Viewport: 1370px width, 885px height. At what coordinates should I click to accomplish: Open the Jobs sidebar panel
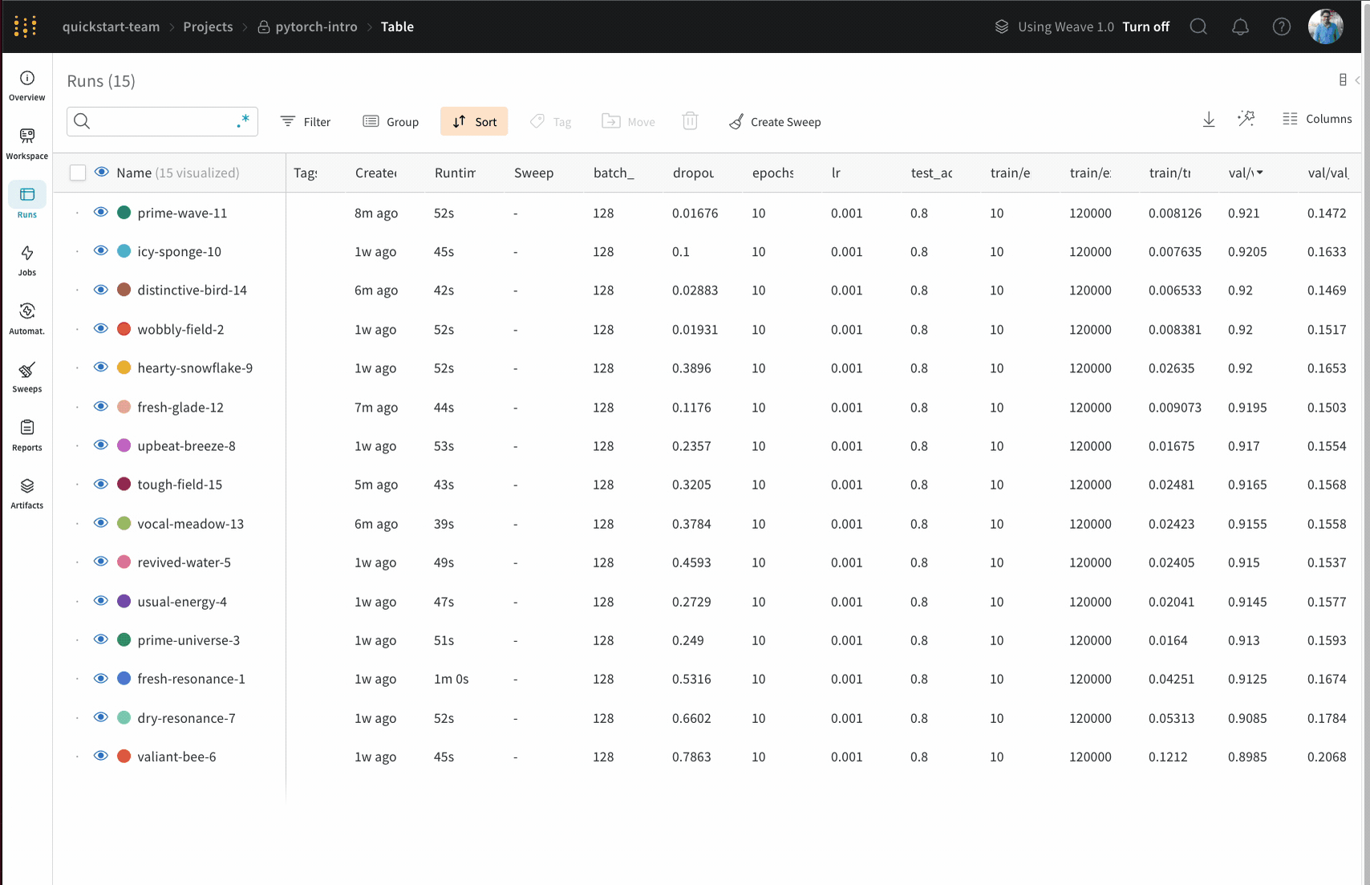[26, 260]
